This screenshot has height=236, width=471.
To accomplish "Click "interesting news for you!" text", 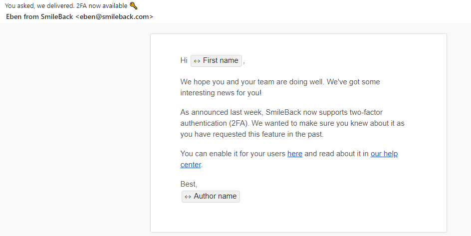I will (222, 93).
